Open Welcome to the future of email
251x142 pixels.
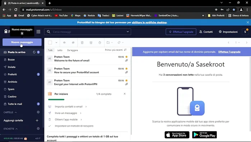click(x=88, y=59)
